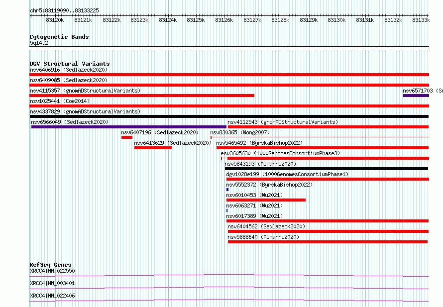This screenshot has height=307, width=443.
Task: Click the nsv6017389 (Wu2021) label
Action: click(254, 216)
